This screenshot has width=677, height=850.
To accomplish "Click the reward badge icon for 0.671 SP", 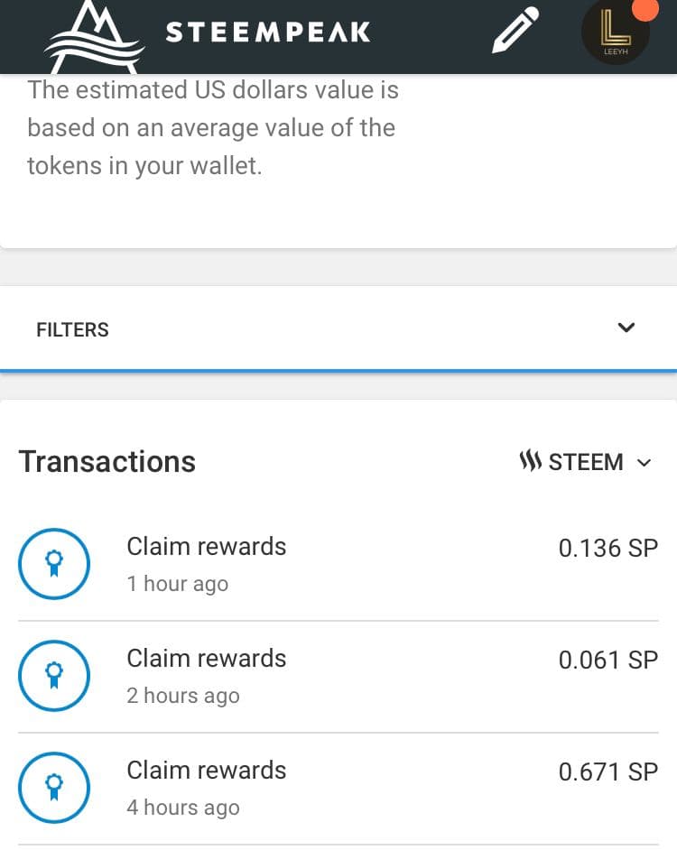I will coord(54,788).
